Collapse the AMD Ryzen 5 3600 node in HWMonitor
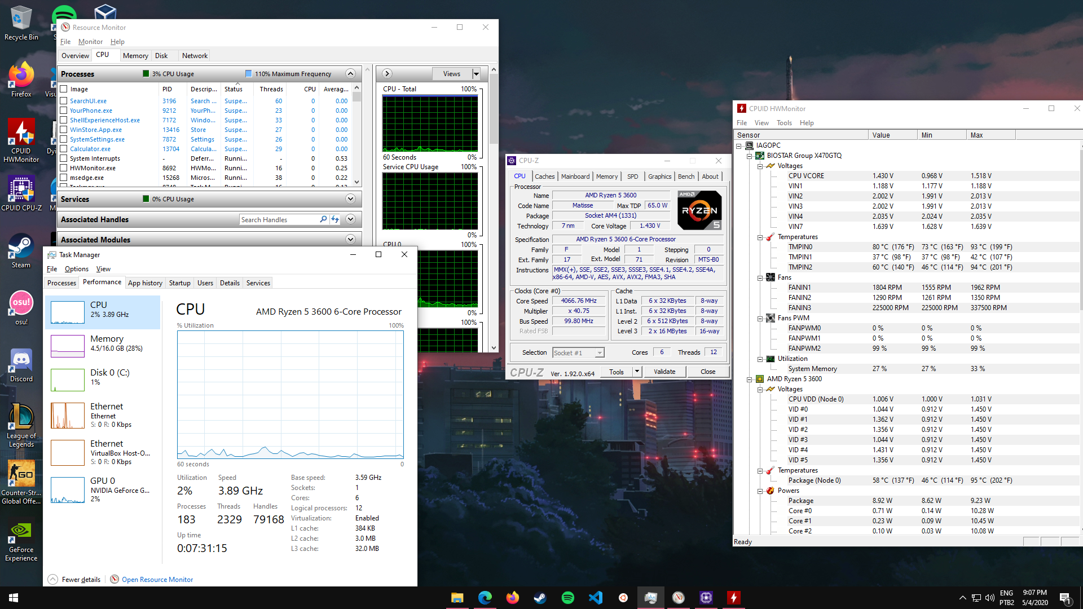This screenshot has height=609, width=1083. (x=749, y=379)
